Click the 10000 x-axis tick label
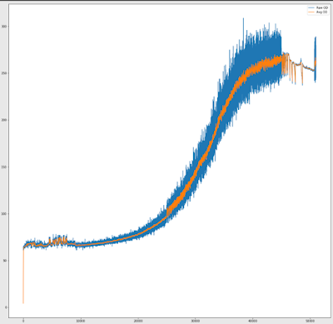Screen dimensions: 333x324 click(81, 322)
